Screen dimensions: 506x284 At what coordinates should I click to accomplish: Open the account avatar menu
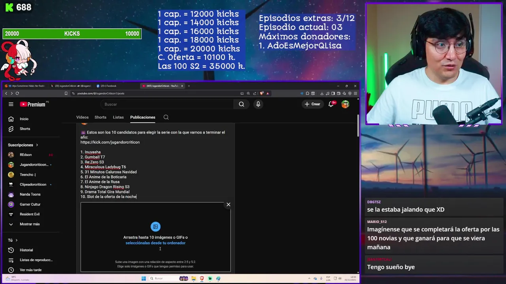coord(345,104)
